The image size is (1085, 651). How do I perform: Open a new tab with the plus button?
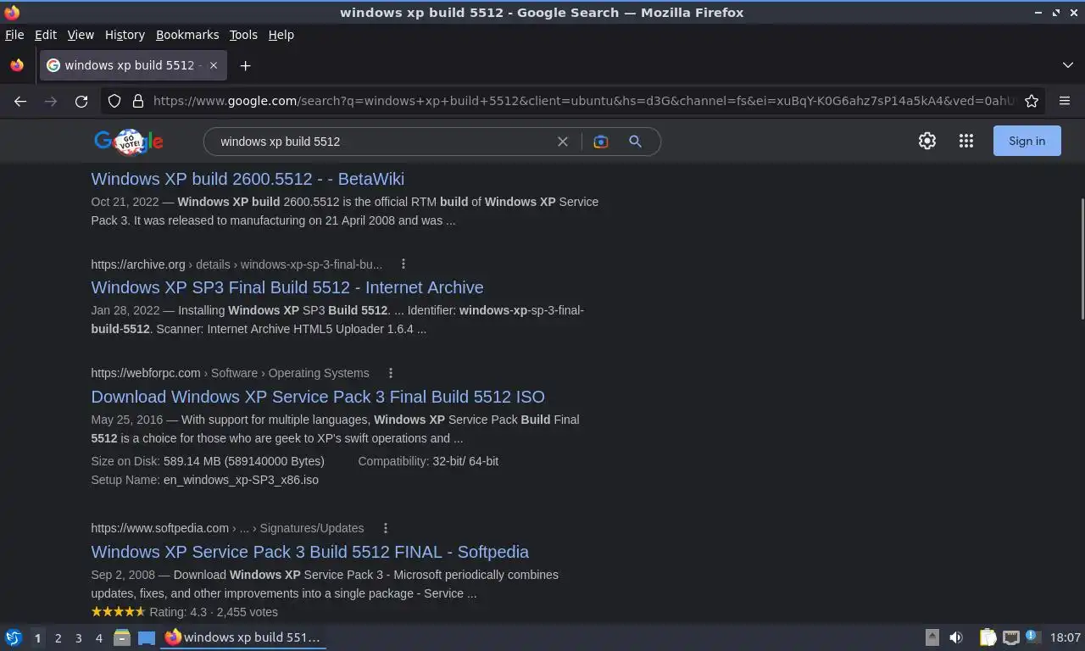click(245, 65)
